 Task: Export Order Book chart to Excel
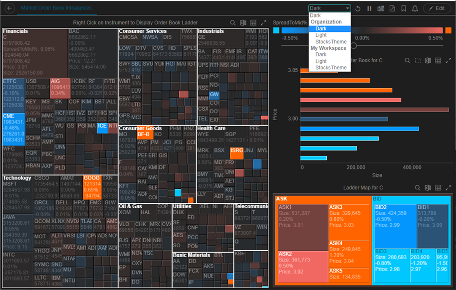(428, 60)
